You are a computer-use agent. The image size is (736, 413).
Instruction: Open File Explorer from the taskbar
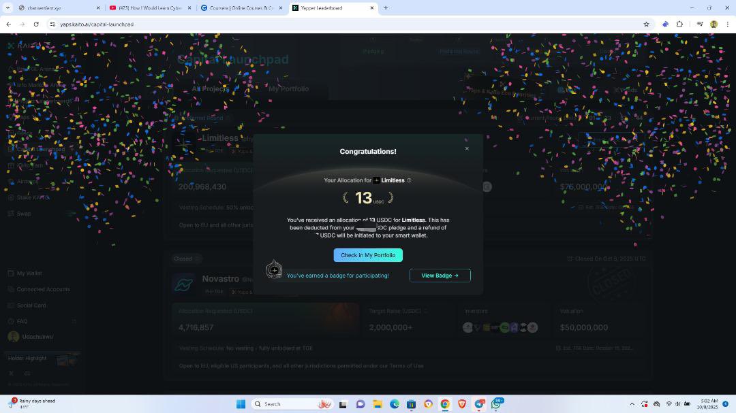point(378,404)
